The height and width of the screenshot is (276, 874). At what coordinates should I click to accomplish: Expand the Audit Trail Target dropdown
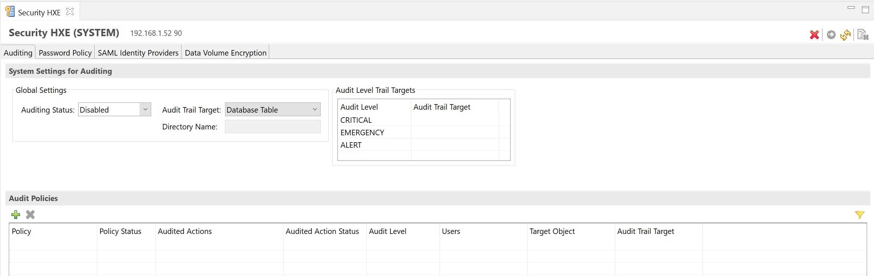[x=314, y=110]
